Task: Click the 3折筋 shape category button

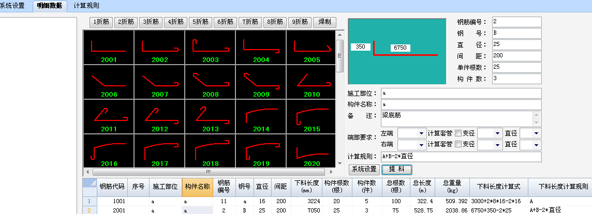Action: point(151,22)
